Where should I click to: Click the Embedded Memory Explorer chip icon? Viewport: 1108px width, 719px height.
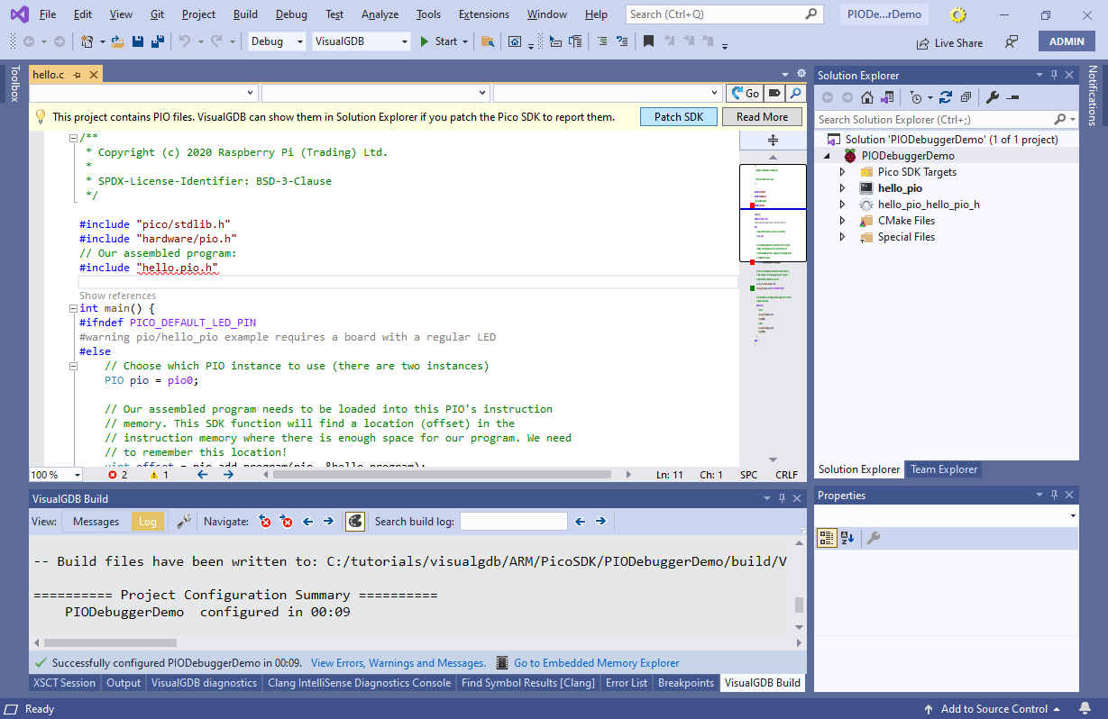(x=502, y=662)
